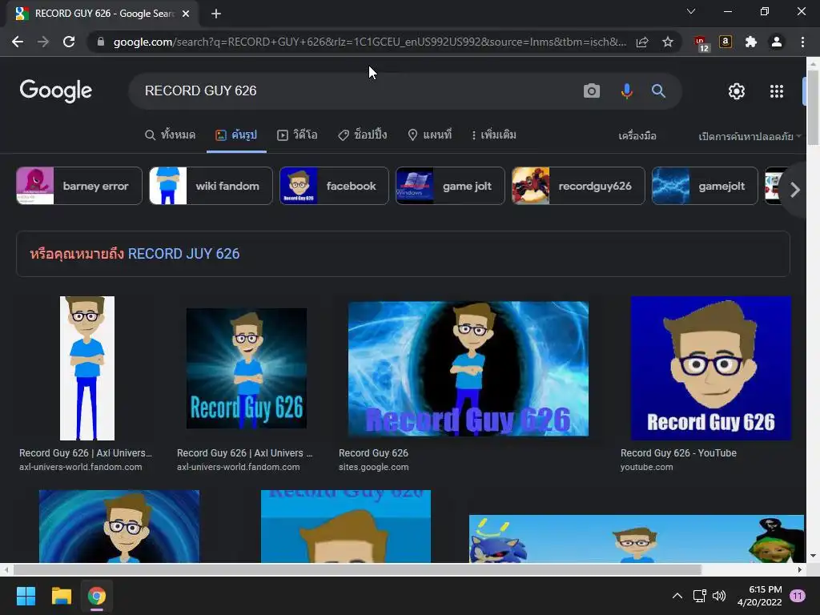Open the blue vortex Record Guy 626 image
The width and height of the screenshot is (820, 615).
468,368
